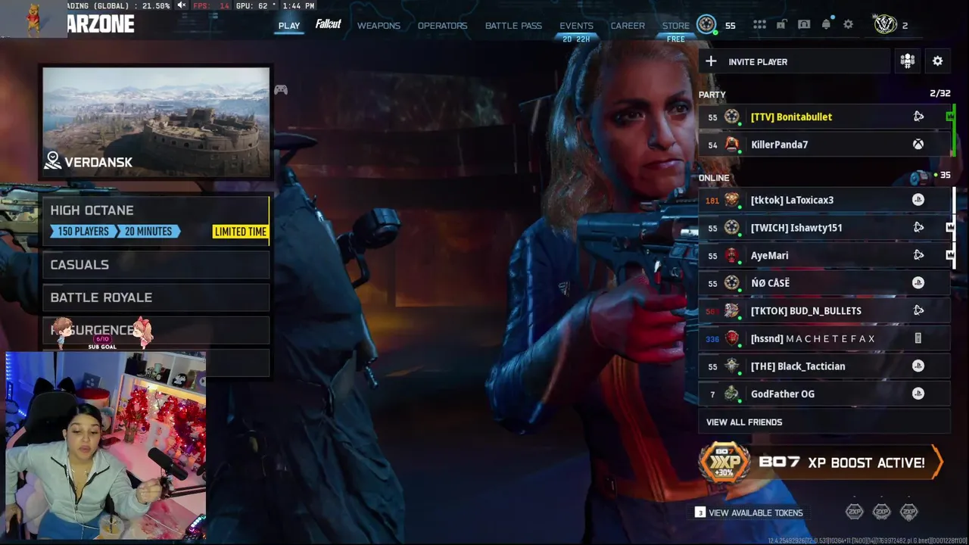Click VIEW AVAILABLE TOKENS
969x545 pixels.
(x=756, y=512)
